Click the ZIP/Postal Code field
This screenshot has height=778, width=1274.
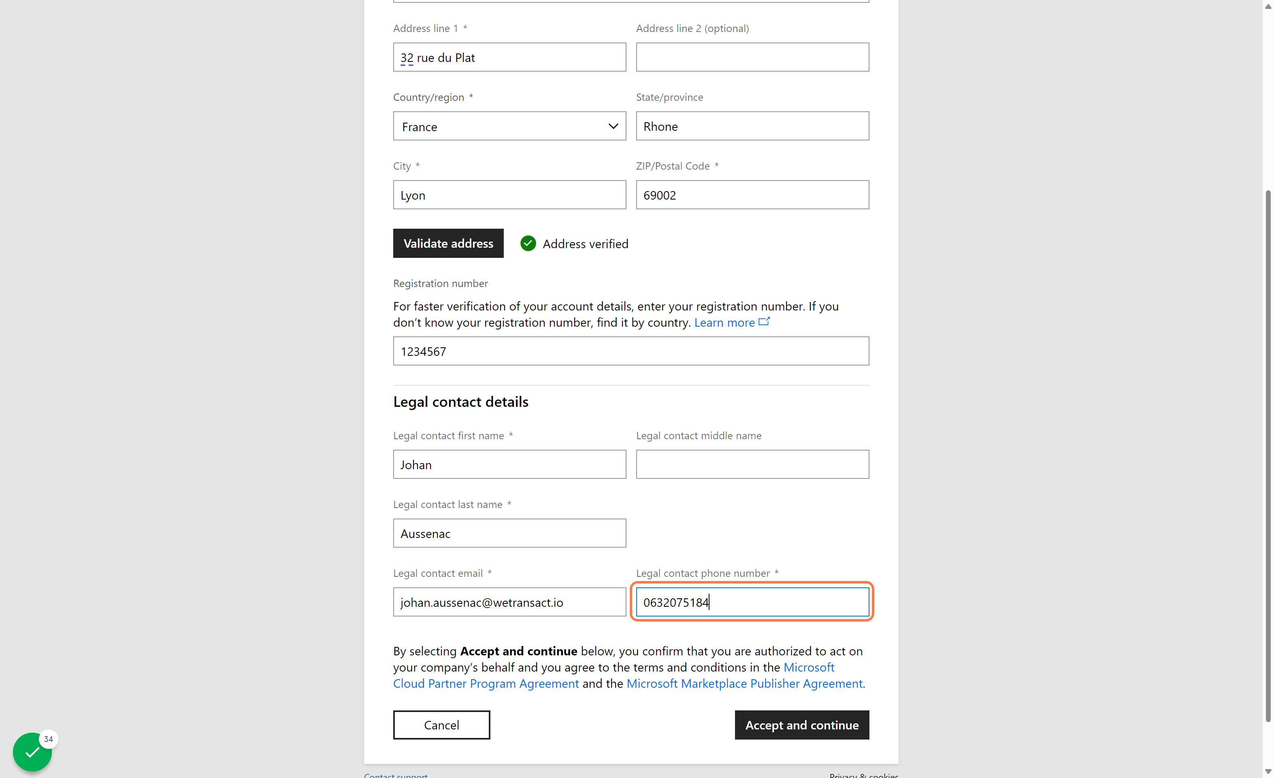pos(752,195)
